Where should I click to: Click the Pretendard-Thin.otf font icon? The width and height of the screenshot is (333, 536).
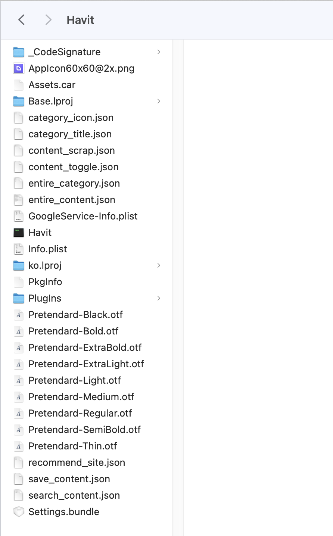point(19,446)
